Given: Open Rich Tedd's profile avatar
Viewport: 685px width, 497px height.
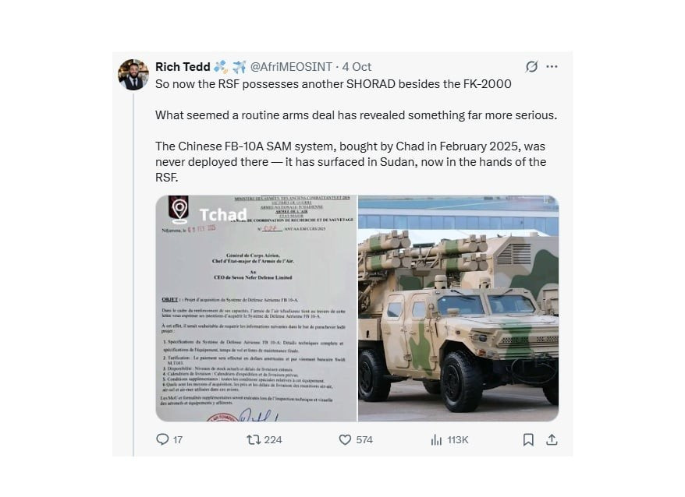Looking at the screenshot, I should pyautogui.click(x=133, y=75).
